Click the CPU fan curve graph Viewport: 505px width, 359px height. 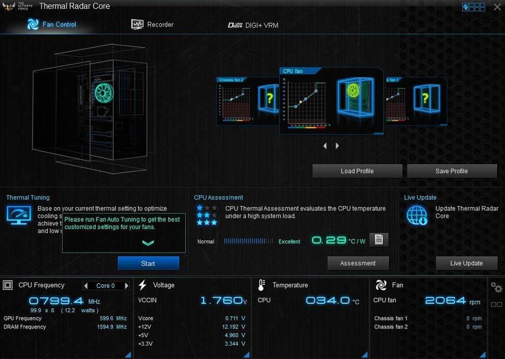pyautogui.click(x=305, y=102)
